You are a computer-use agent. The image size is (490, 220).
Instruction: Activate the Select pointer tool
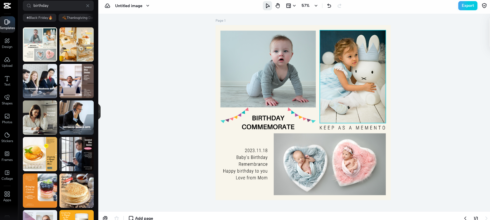(x=267, y=6)
